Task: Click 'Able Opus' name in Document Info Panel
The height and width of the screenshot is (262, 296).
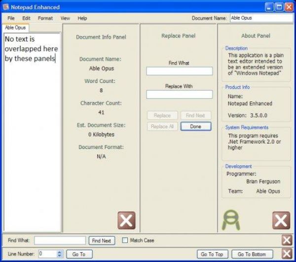Action: [x=101, y=68]
